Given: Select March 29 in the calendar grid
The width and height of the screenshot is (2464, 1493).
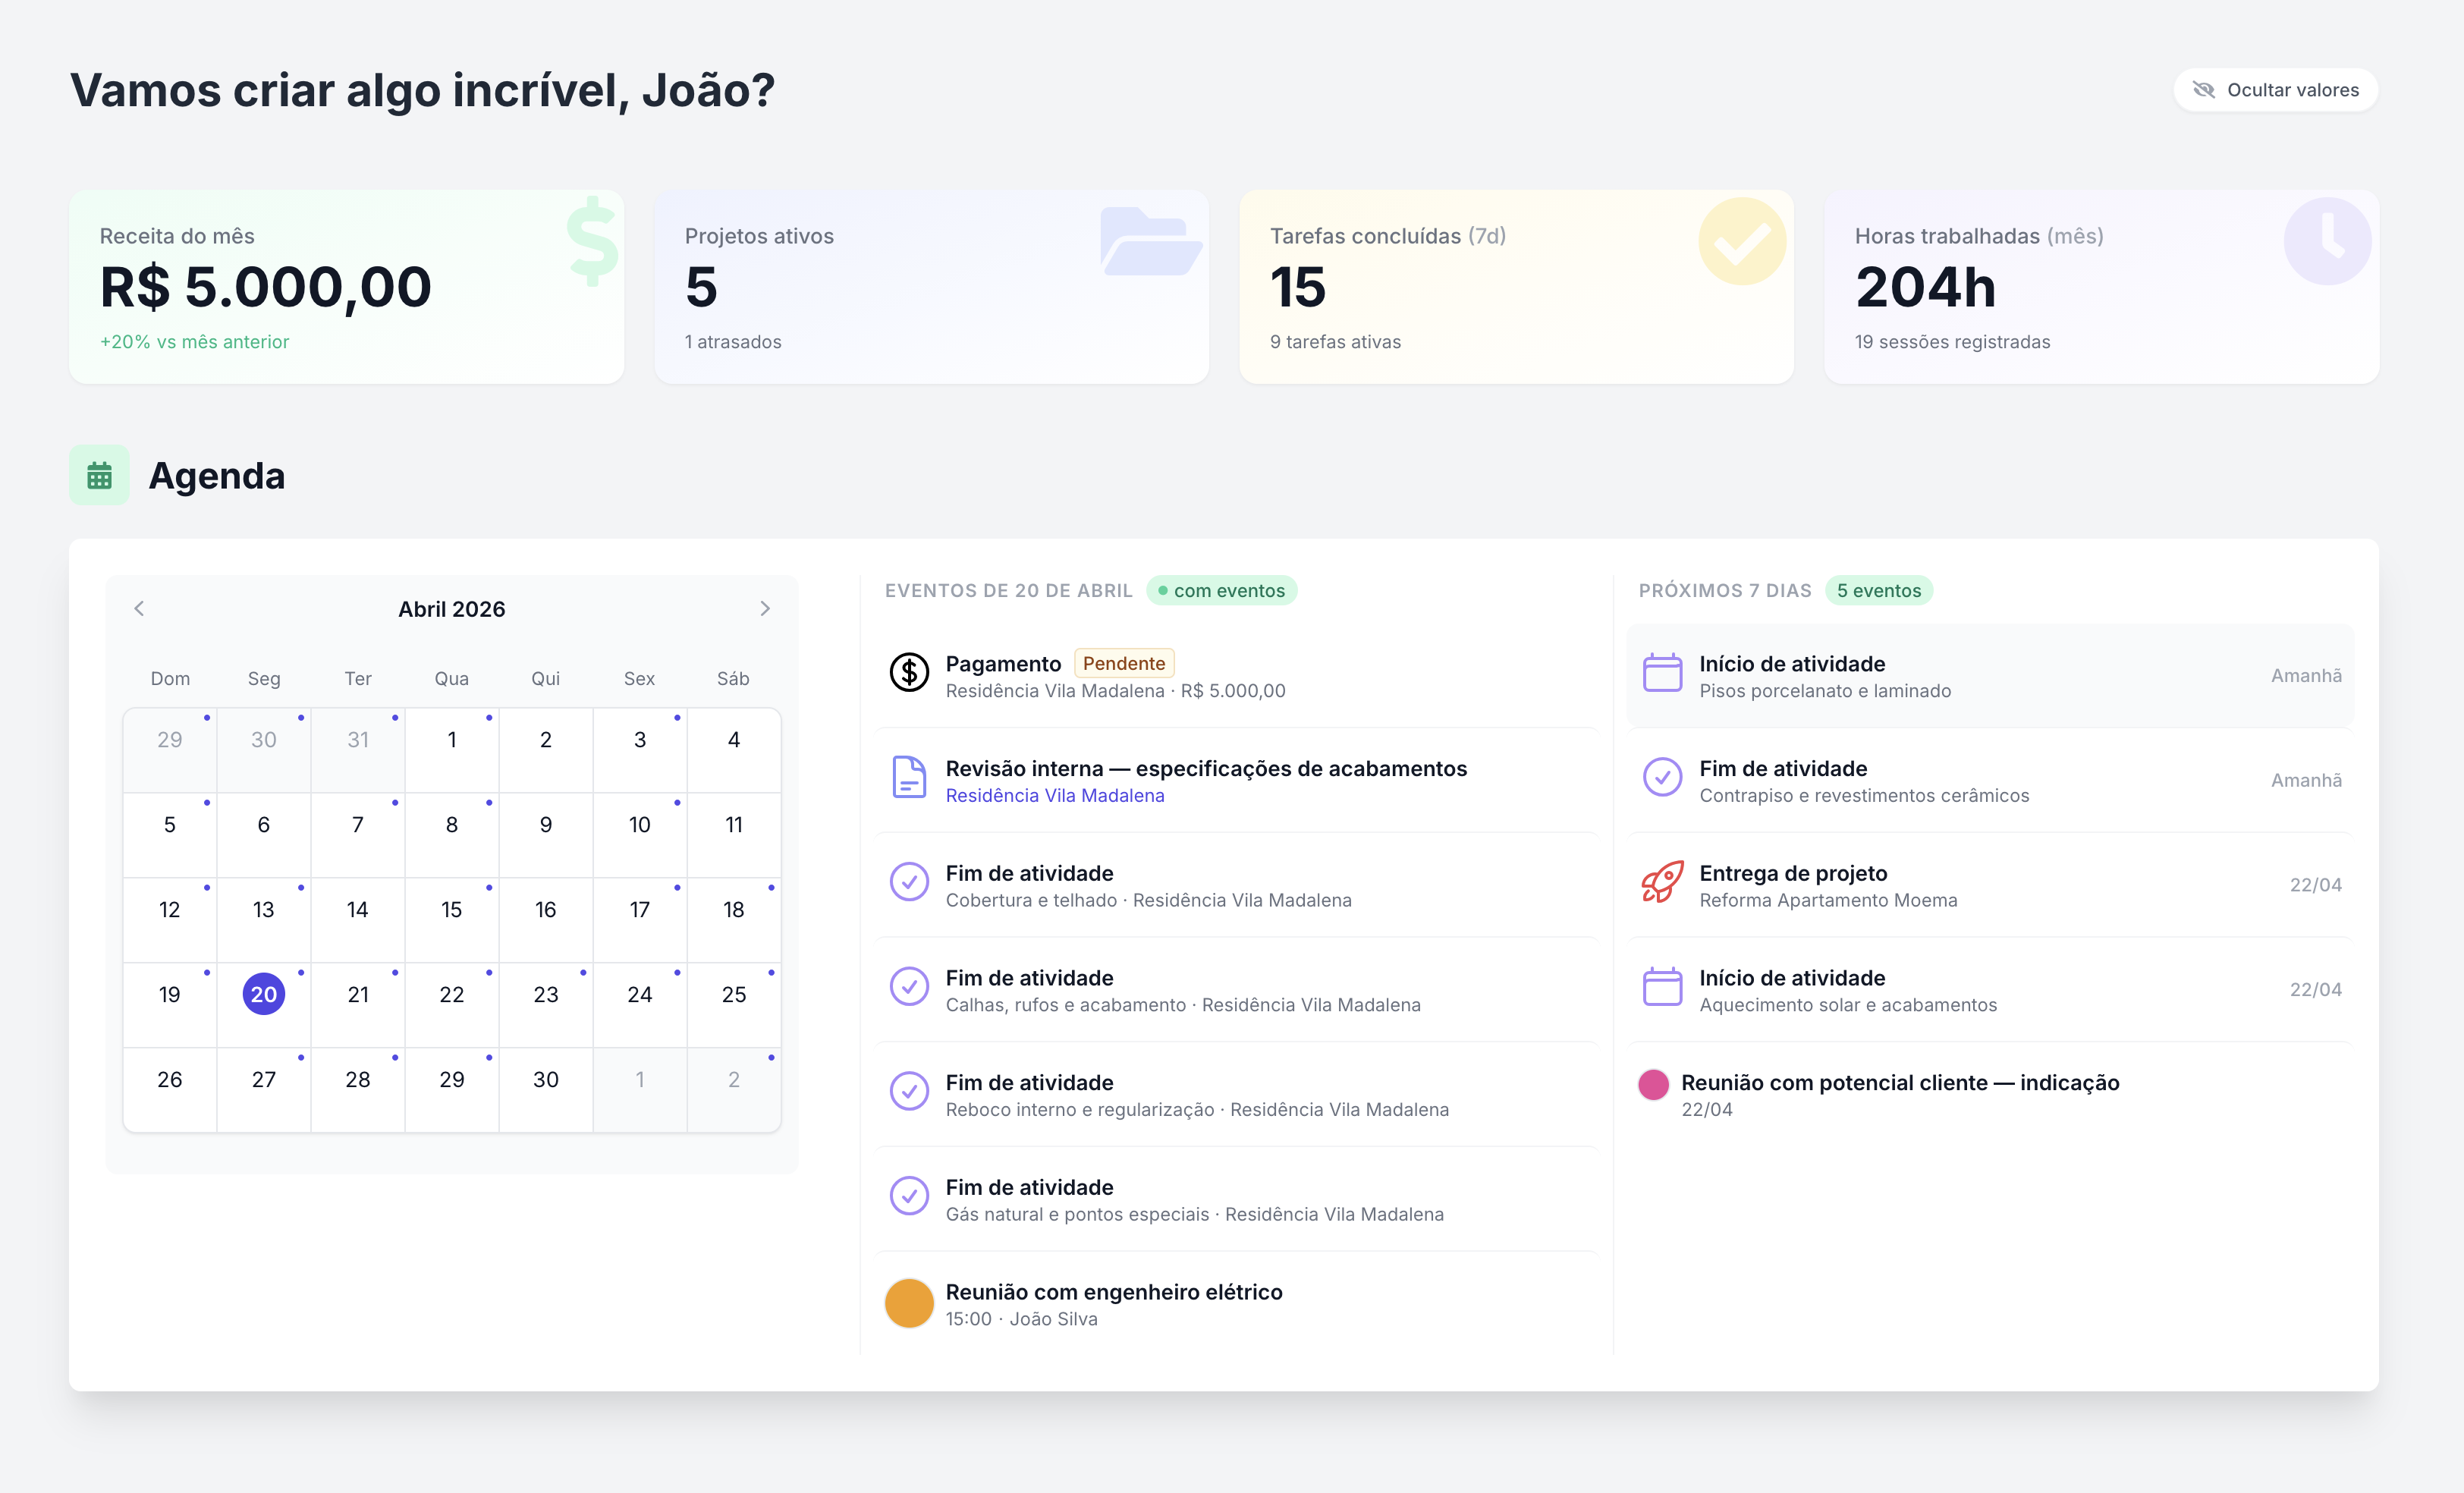Looking at the screenshot, I should [x=170, y=750].
